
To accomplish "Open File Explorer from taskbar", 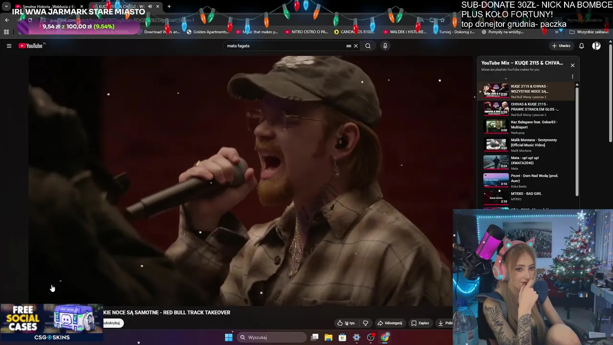I will [x=329, y=337].
